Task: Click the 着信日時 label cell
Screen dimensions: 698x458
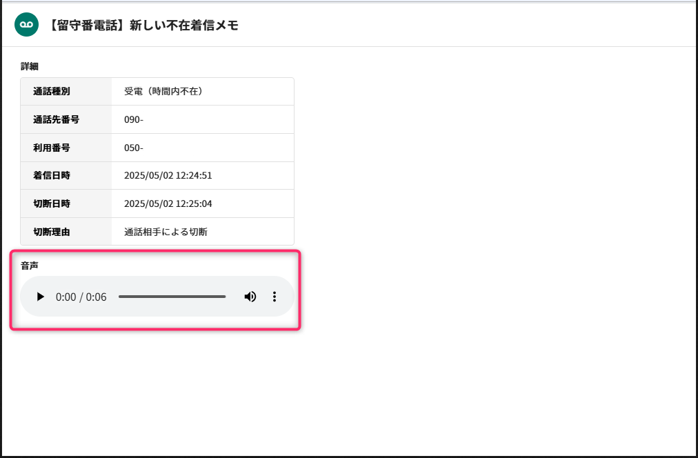Action: tap(66, 175)
